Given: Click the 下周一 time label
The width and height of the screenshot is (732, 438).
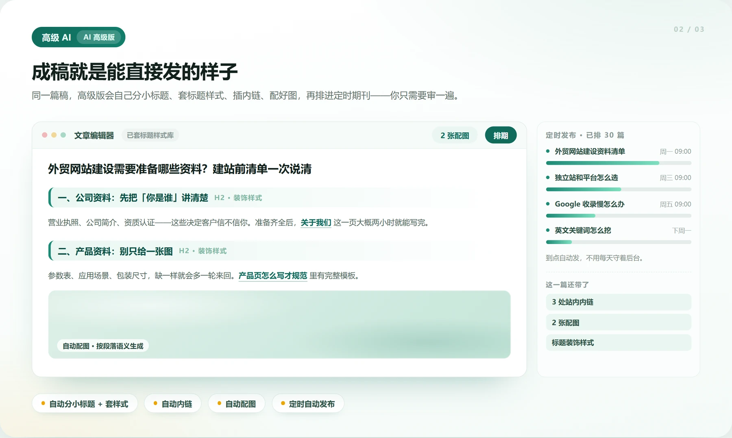Looking at the screenshot, I should click(x=682, y=231).
